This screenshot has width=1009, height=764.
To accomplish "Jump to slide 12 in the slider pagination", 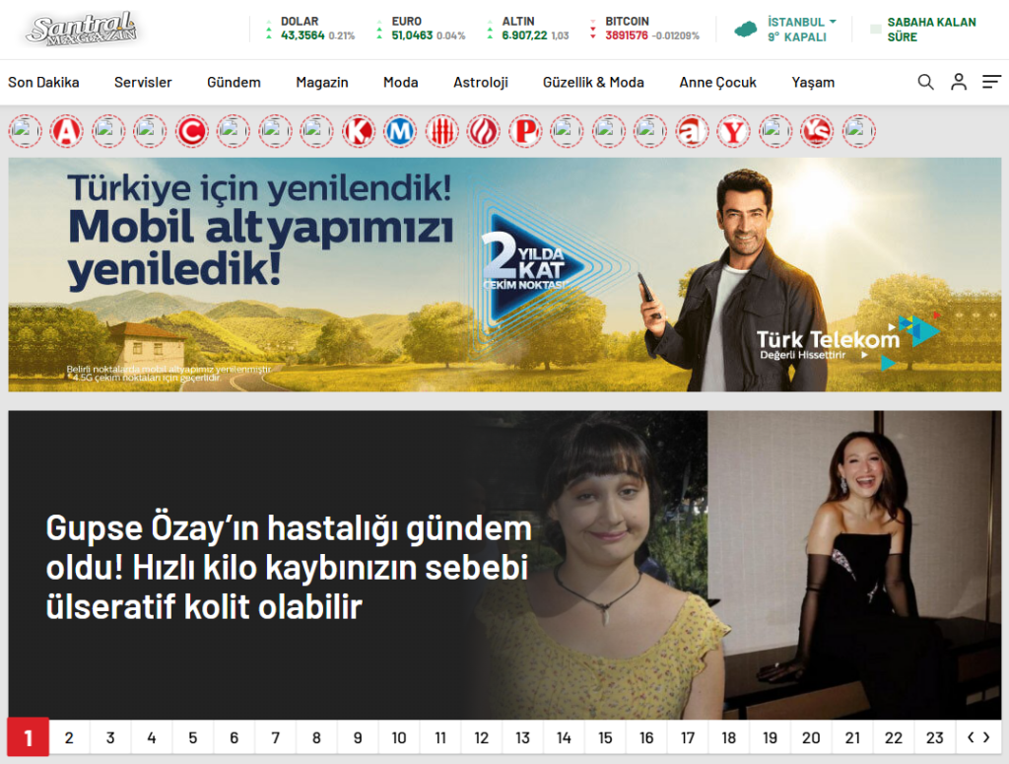I will tap(481, 737).
